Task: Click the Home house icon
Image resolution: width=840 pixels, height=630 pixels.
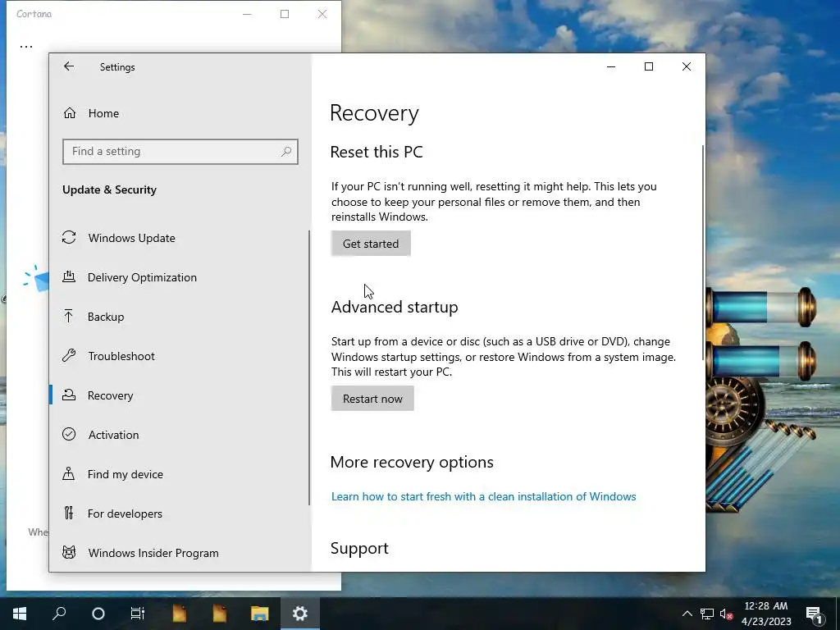Action: pyautogui.click(x=70, y=113)
